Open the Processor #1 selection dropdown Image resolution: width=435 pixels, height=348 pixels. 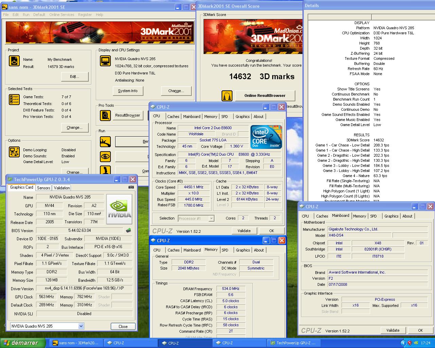click(211, 218)
